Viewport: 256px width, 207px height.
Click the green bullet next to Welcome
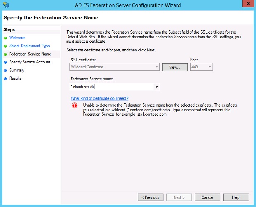5,38
